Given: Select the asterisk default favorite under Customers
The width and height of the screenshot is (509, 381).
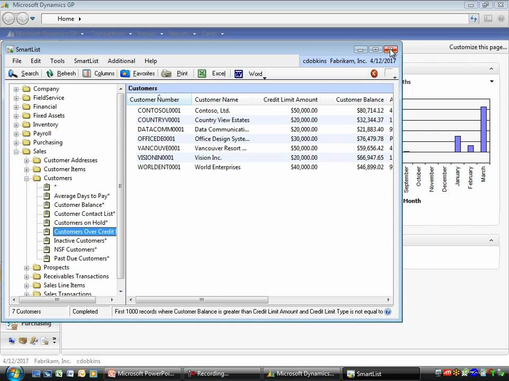Looking at the screenshot, I should coord(55,187).
